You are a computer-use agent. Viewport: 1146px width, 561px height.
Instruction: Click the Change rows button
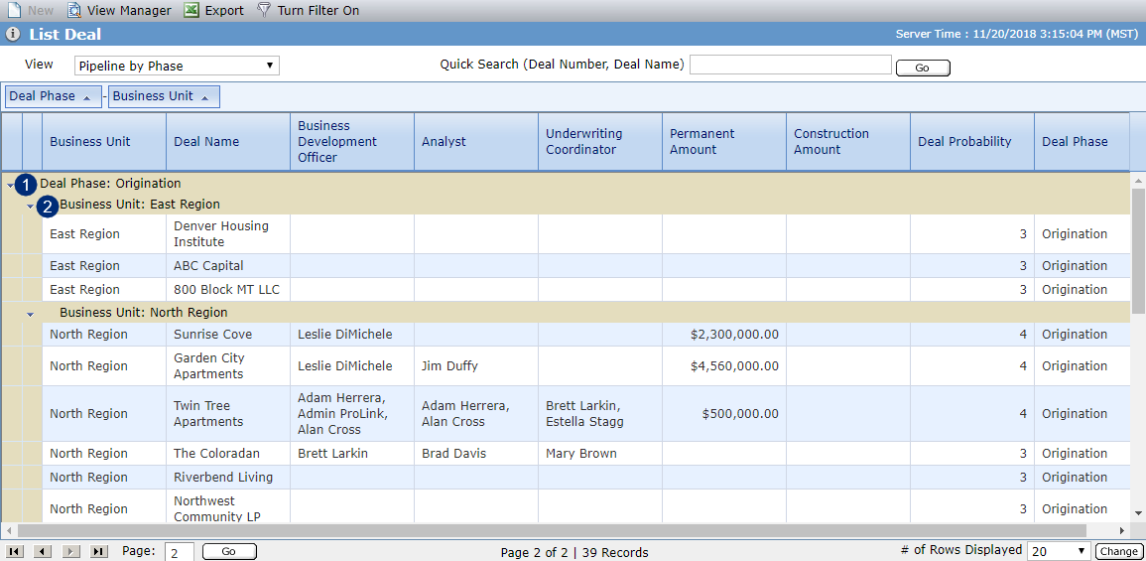click(x=1117, y=551)
